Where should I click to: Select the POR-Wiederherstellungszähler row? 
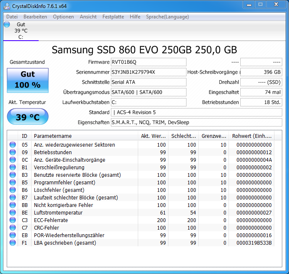click(x=141, y=235)
